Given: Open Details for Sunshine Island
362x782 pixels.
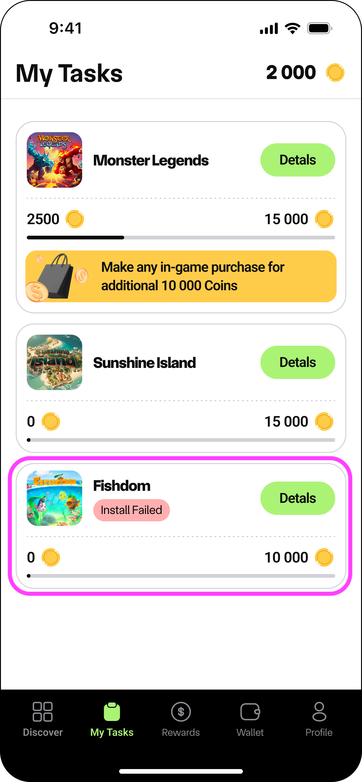Looking at the screenshot, I should pyautogui.click(x=298, y=362).
